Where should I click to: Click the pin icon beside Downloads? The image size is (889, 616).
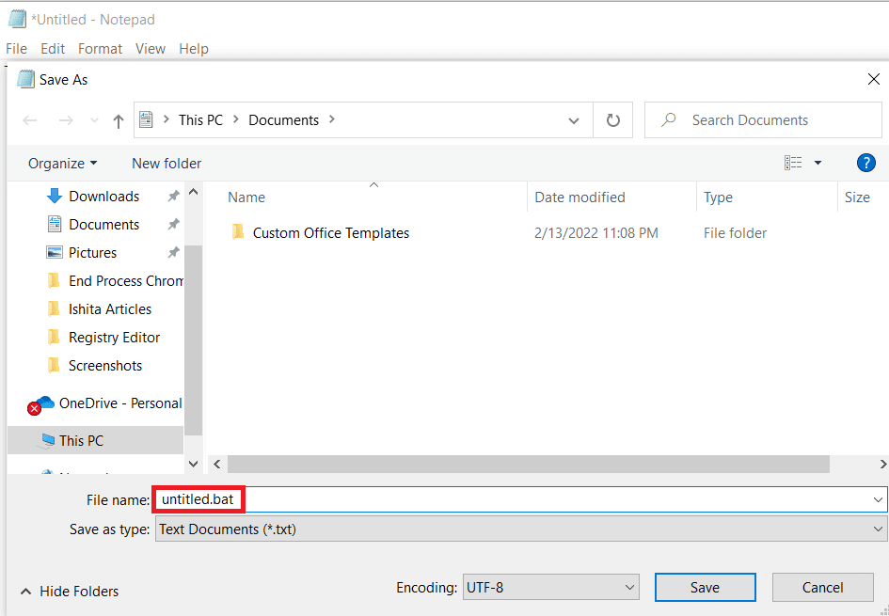[x=173, y=196]
